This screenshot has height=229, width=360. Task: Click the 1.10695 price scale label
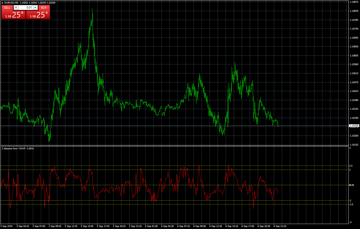pos(354,38)
